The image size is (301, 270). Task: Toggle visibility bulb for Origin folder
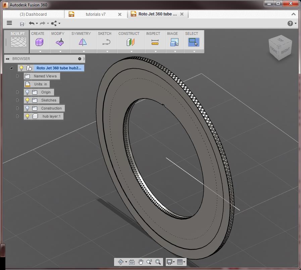coord(28,92)
